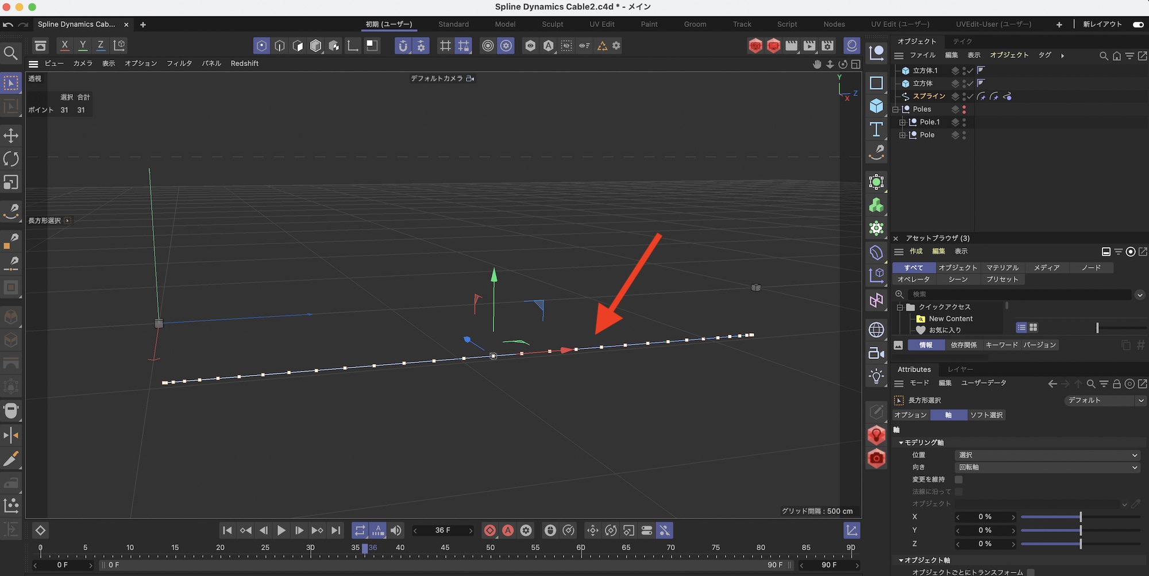Viewport: 1149px width, 576px height.
Task: Toggle the 新レイアウト switch
Action: pos(1138,24)
